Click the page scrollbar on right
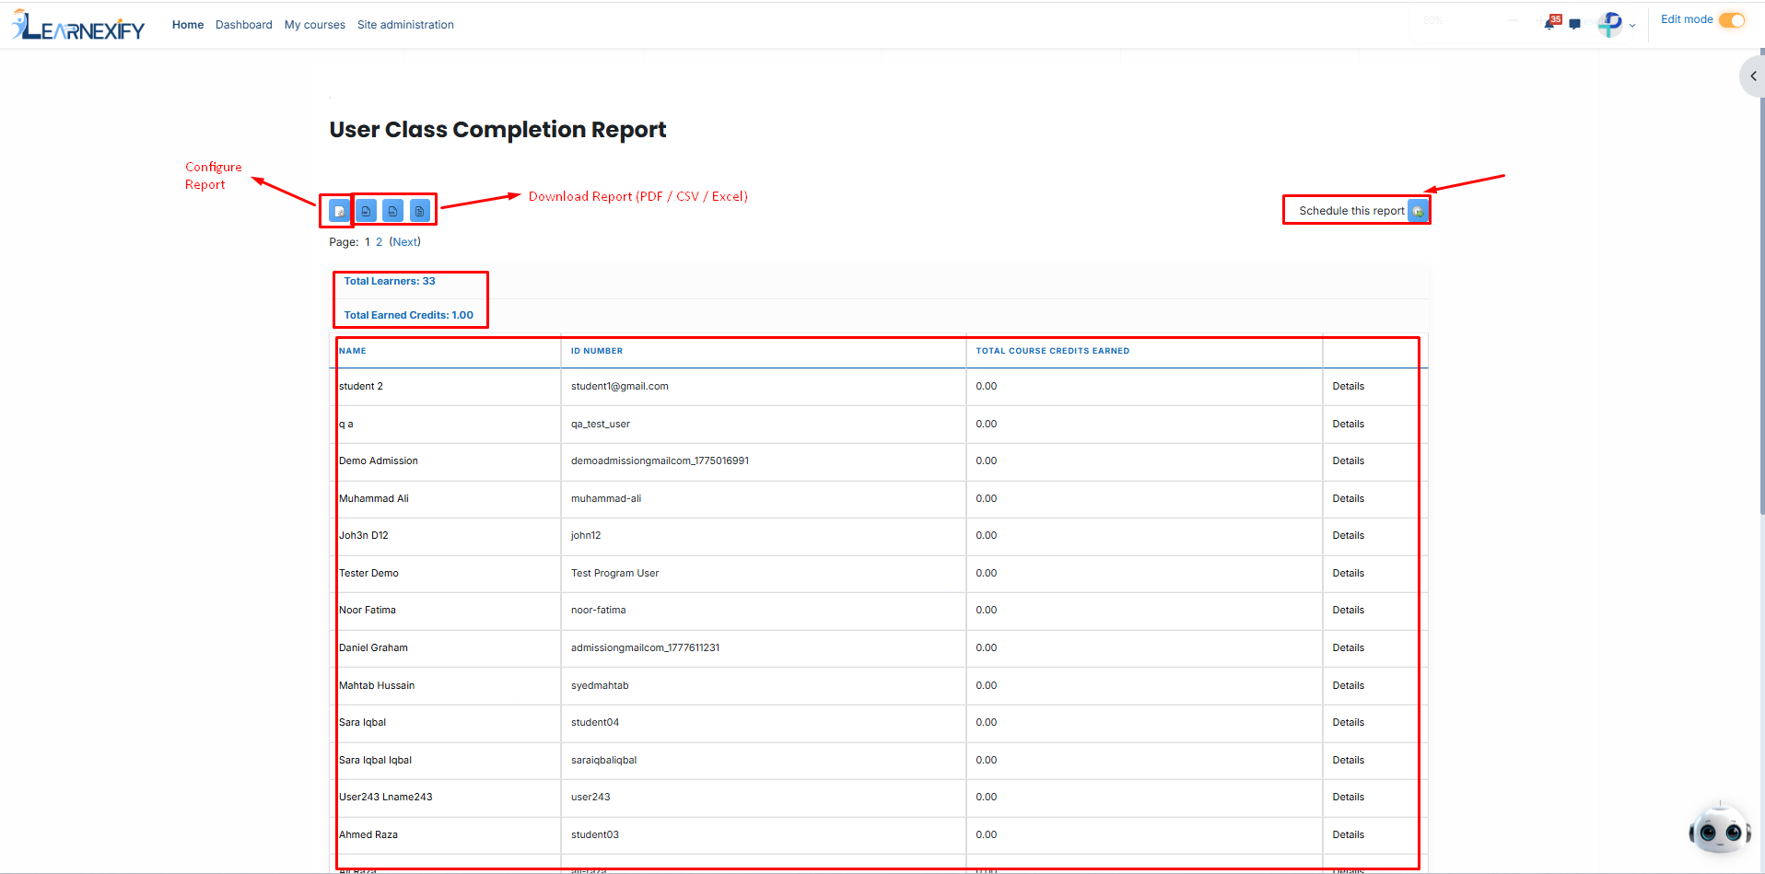Image resolution: width=1765 pixels, height=874 pixels. pyautogui.click(x=1761, y=281)
